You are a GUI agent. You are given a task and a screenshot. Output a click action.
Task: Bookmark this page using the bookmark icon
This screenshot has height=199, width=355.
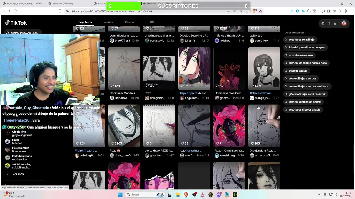[x=60, y=11]
